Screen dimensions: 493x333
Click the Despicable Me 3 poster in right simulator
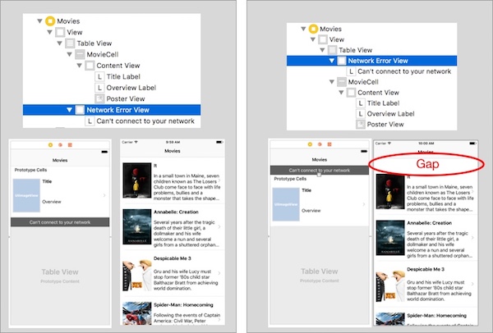click(x=390, y=284)
